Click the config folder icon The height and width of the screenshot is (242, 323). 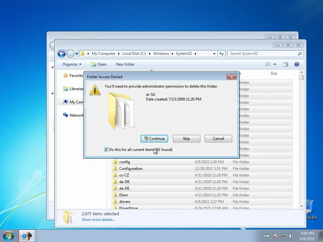(x=115, y=162)
